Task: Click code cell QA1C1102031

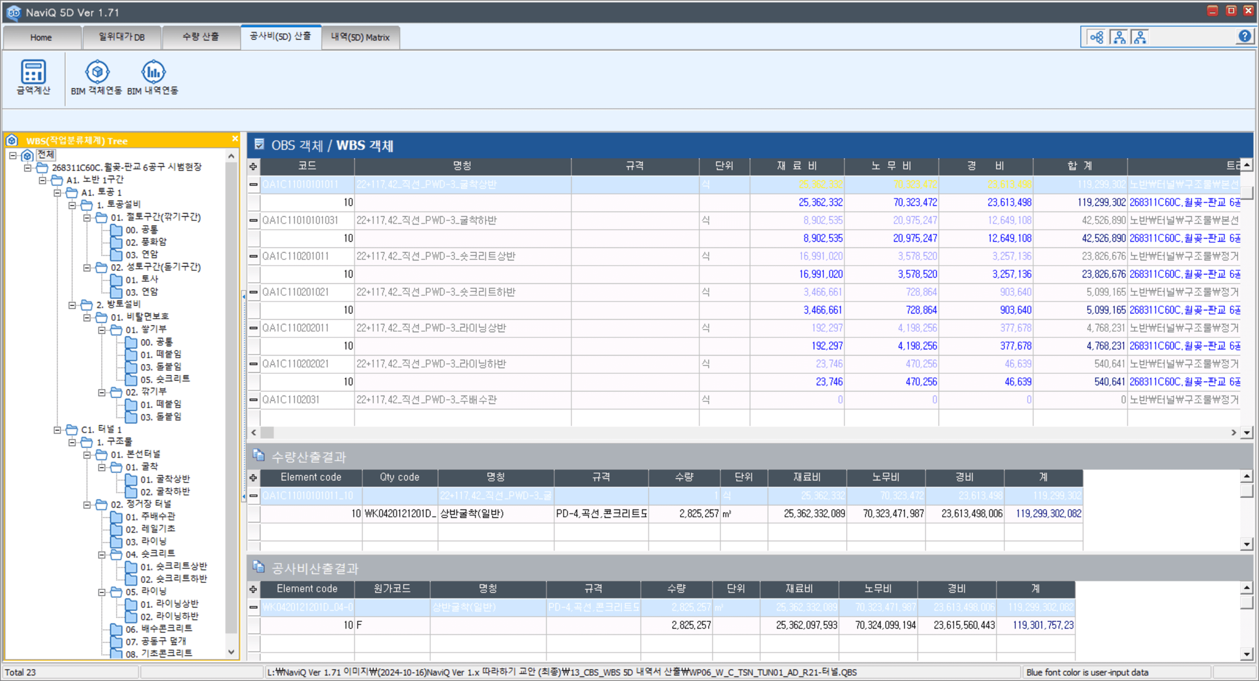Action: coord(308,400)
